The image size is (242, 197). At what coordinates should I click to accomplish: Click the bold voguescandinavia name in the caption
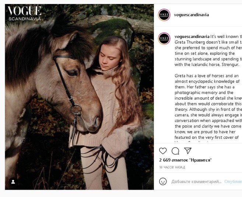tap(192, 36)
